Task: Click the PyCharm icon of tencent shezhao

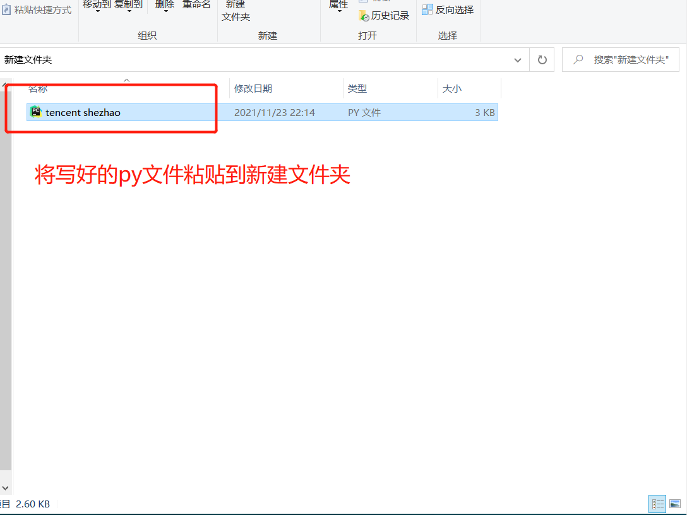Action: (35, 112)
